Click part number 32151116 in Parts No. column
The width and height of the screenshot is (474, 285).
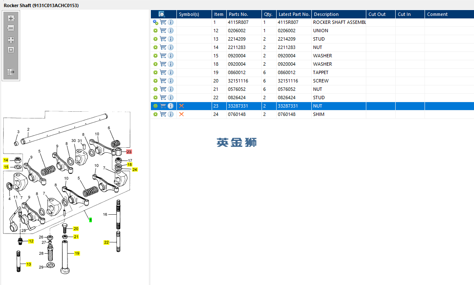[x=238, y=81]
